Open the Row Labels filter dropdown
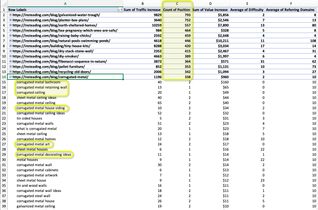This screenshot has height=210, width=318. click(120, 10)
